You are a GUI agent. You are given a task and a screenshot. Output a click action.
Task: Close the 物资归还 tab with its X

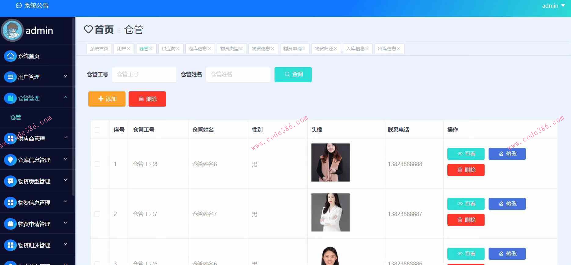click(x=335, y=49)
